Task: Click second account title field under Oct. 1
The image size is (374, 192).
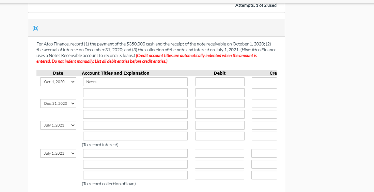Action: pos(135,93)
